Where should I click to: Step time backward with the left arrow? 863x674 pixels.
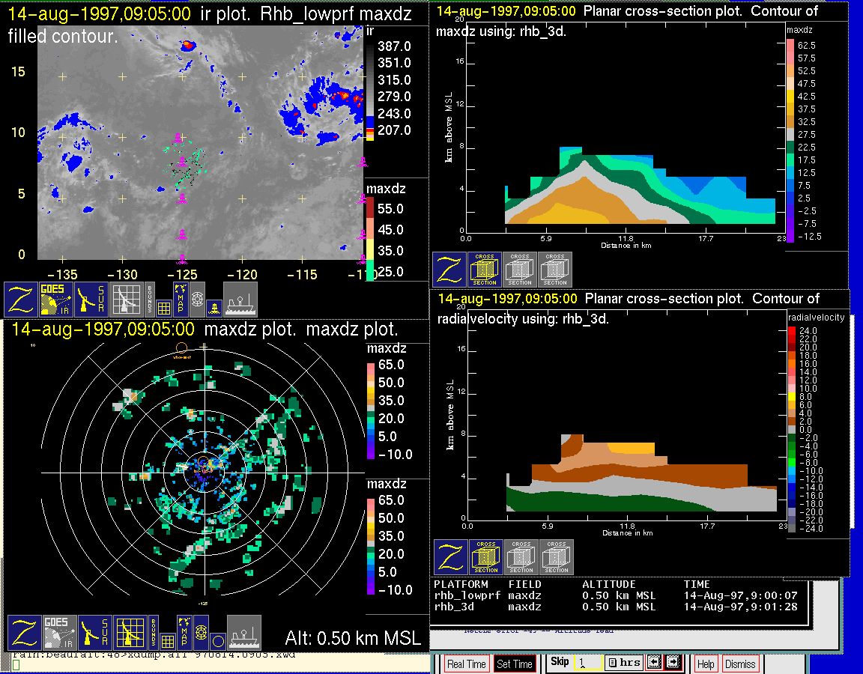(653, 662)
